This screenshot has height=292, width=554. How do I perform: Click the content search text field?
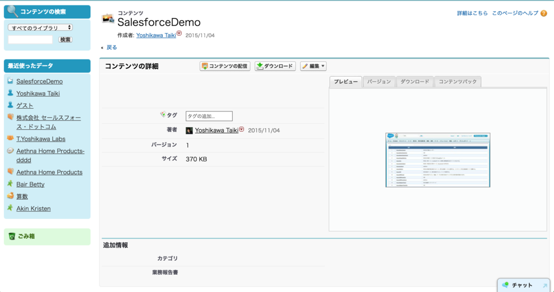[x=30, y=39]
